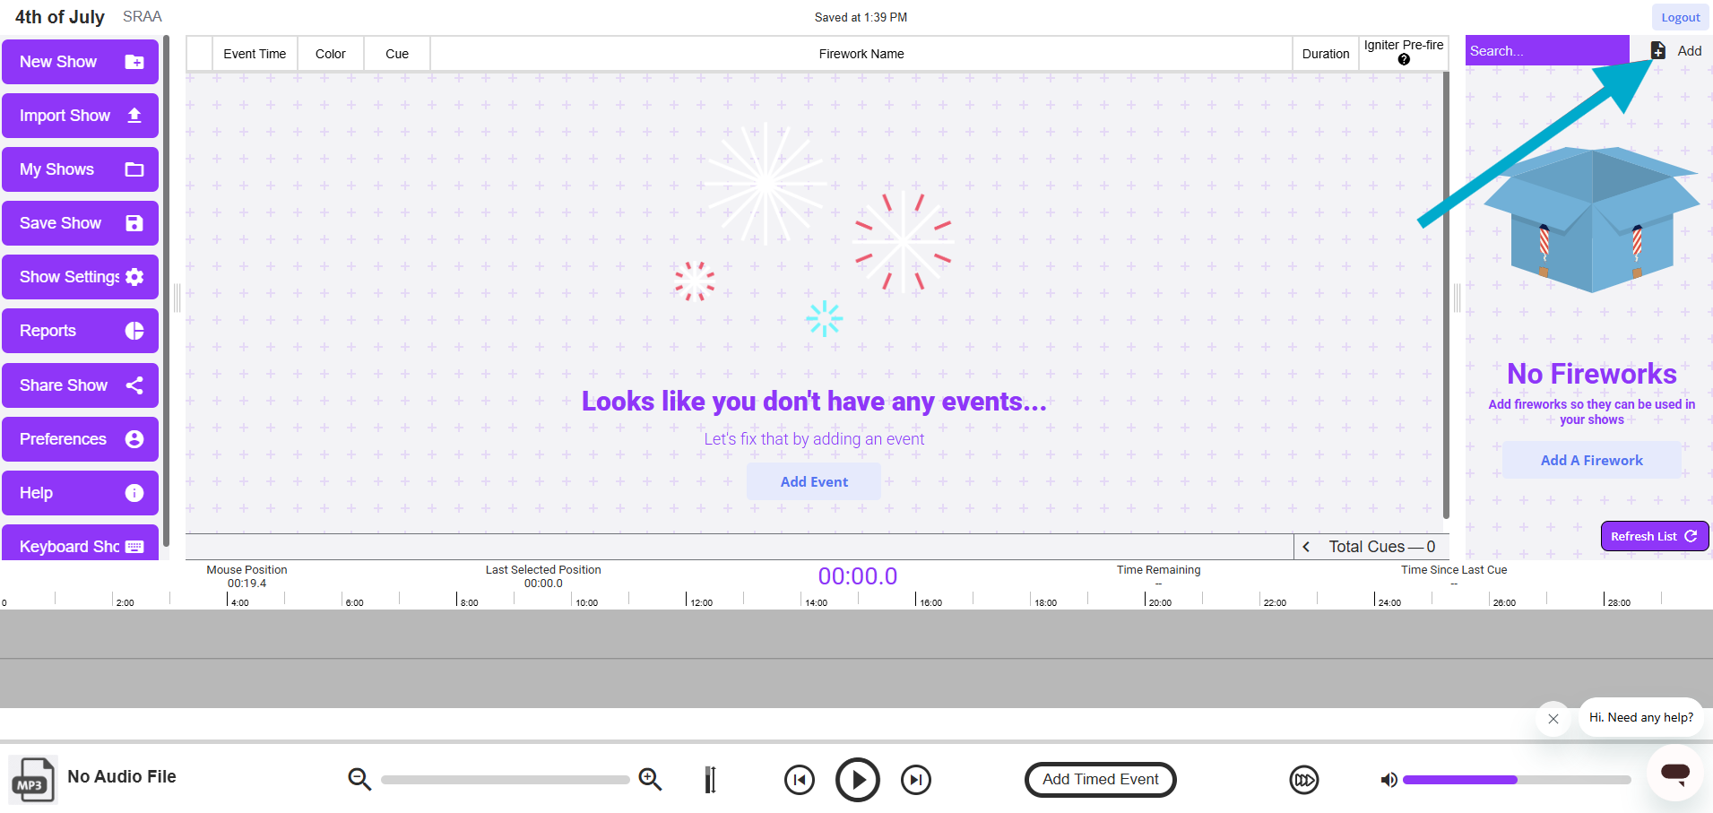Open Help from the sidebar
This screenshot has height=813, width=1713.
point(134,492)
